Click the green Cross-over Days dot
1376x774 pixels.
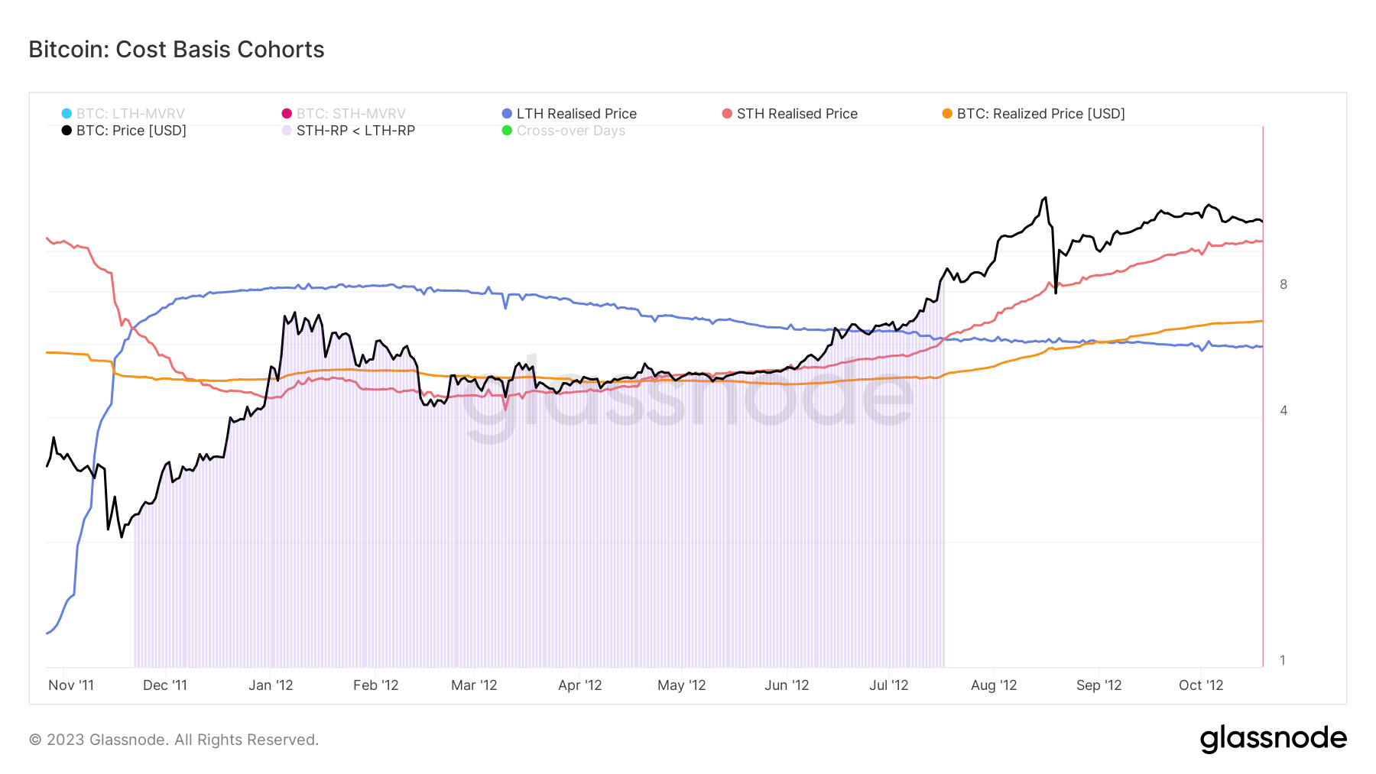[x=507, y=131]
